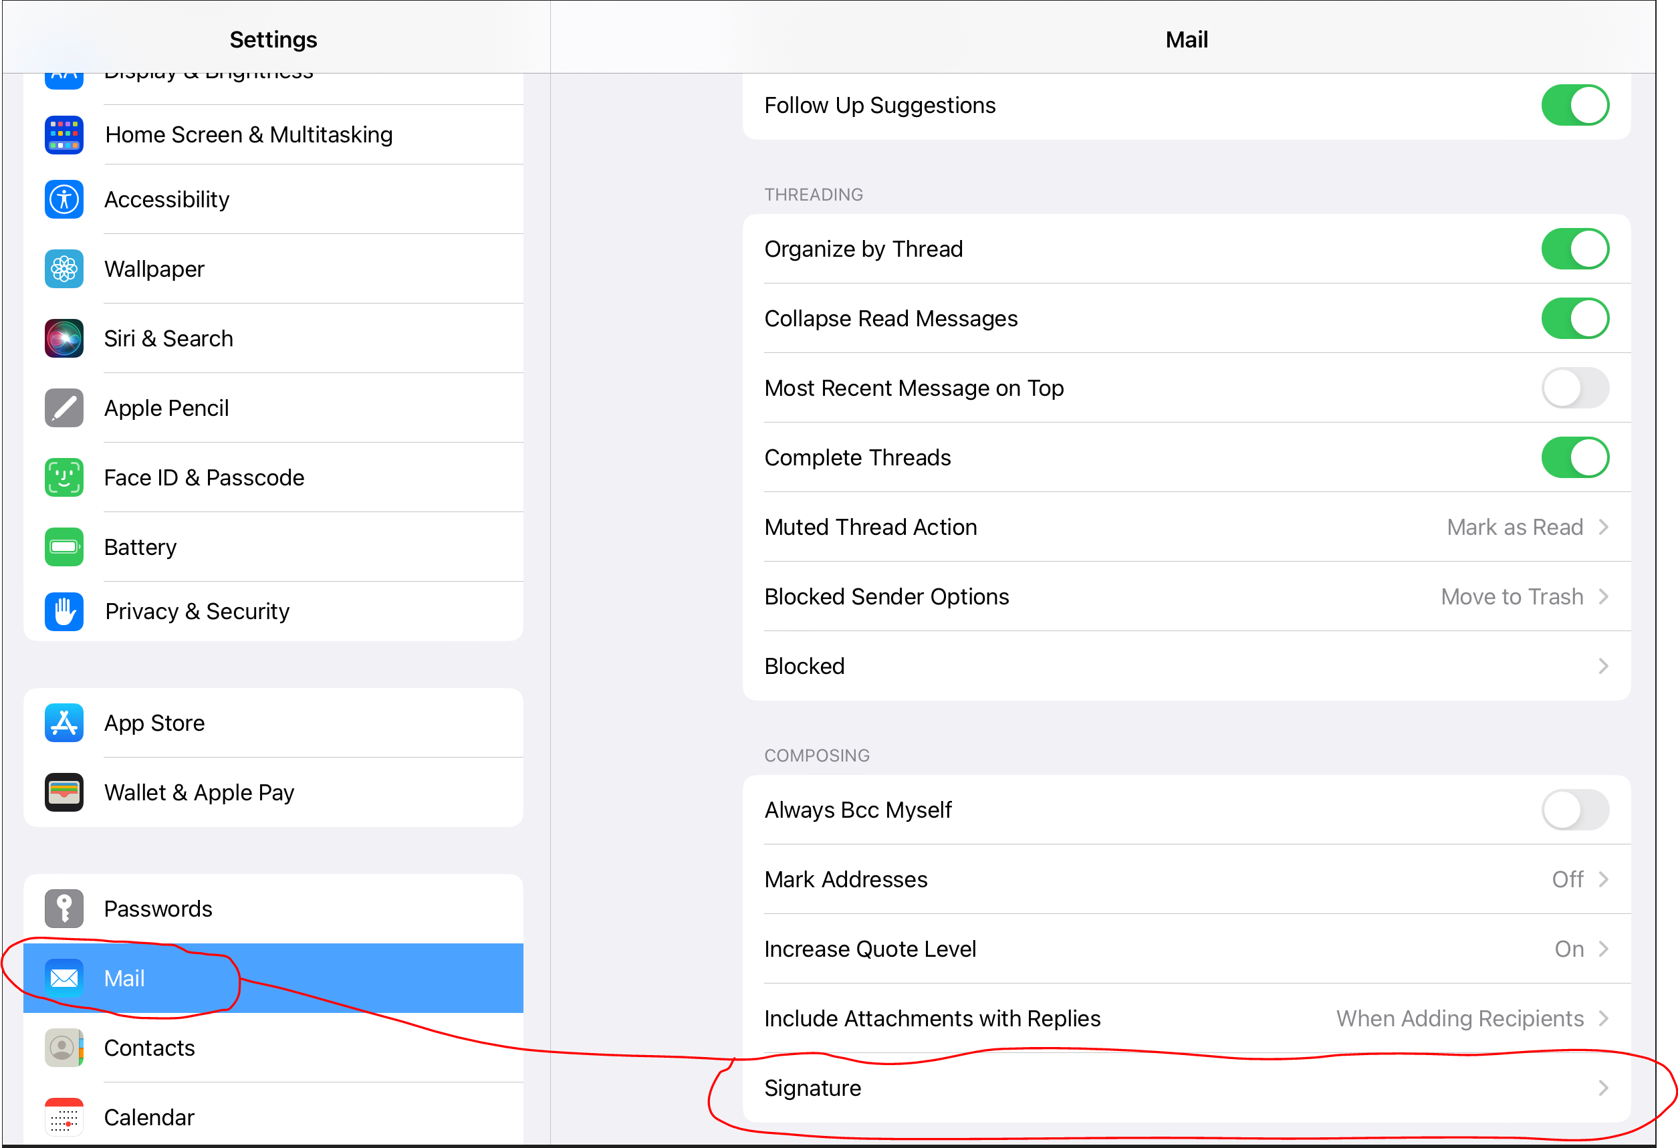Enable Most Recent Message on Top
The width and height of the screenshot is (1678, 1148).
1575,388
